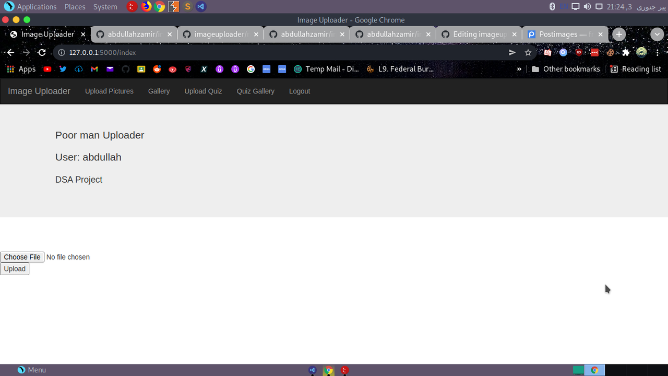Open the red LastPass-style extension icon
668x376 pixels.
[594, 52]
